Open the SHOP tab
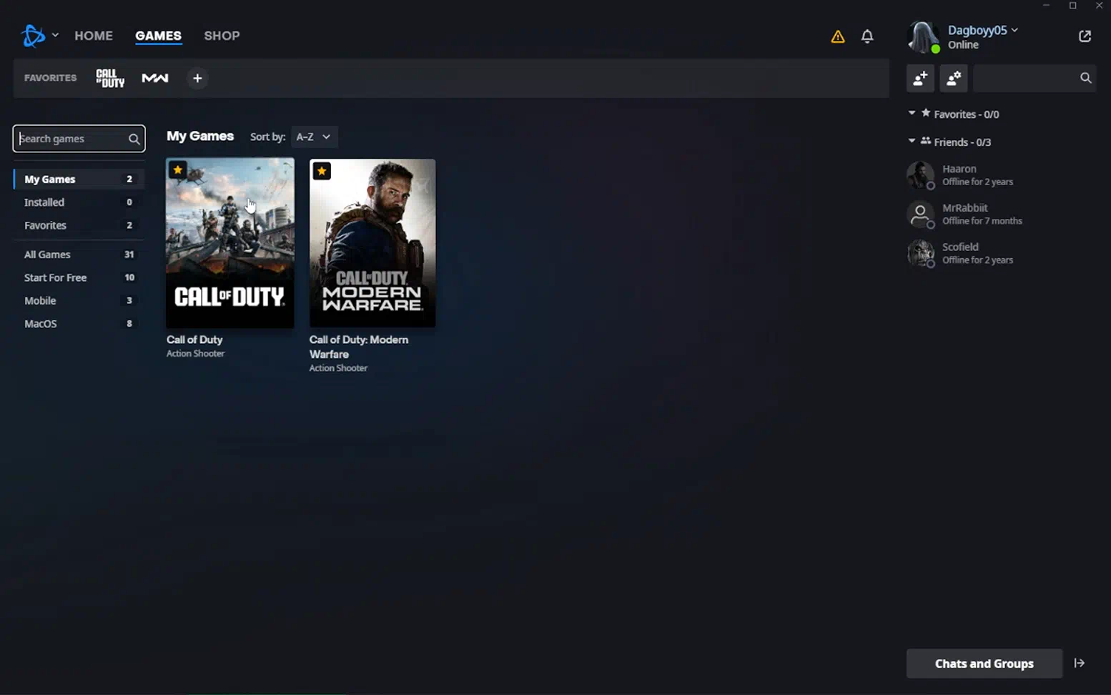The image size is (1111, 695). coord(222,36)
